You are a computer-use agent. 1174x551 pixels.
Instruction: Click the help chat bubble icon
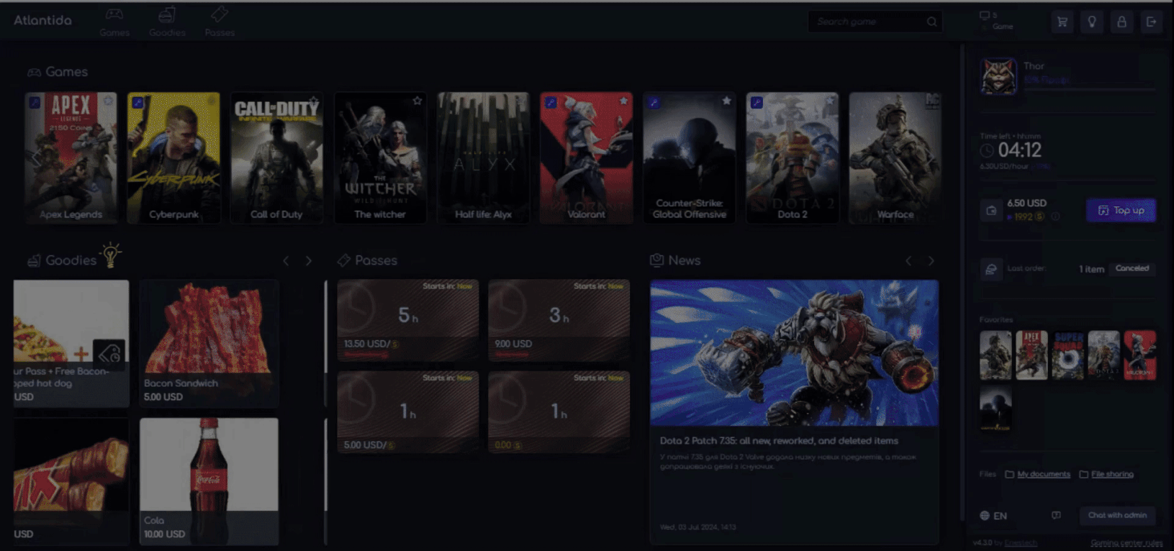pos(1056,515)
